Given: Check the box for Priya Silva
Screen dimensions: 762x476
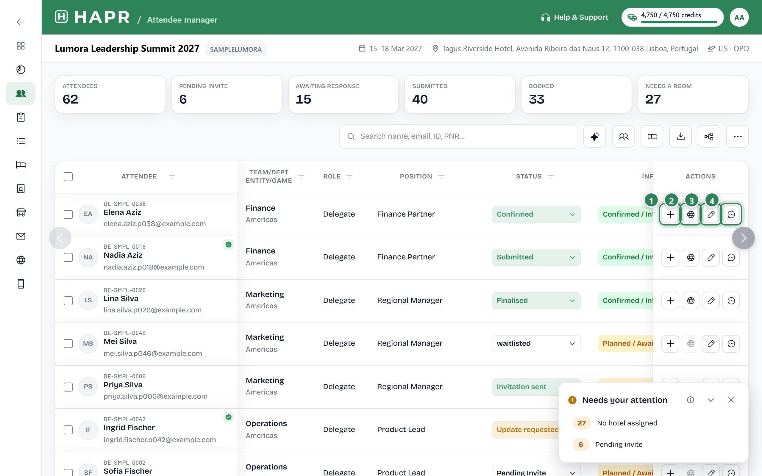Looking at the screenshot, I should [x=68, y=387].
